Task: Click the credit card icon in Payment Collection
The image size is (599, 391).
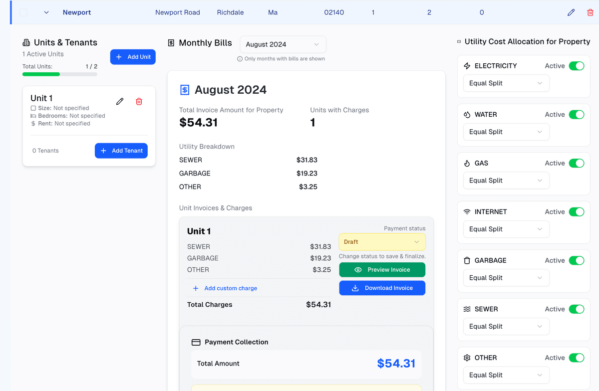Action: click(196, 342)
